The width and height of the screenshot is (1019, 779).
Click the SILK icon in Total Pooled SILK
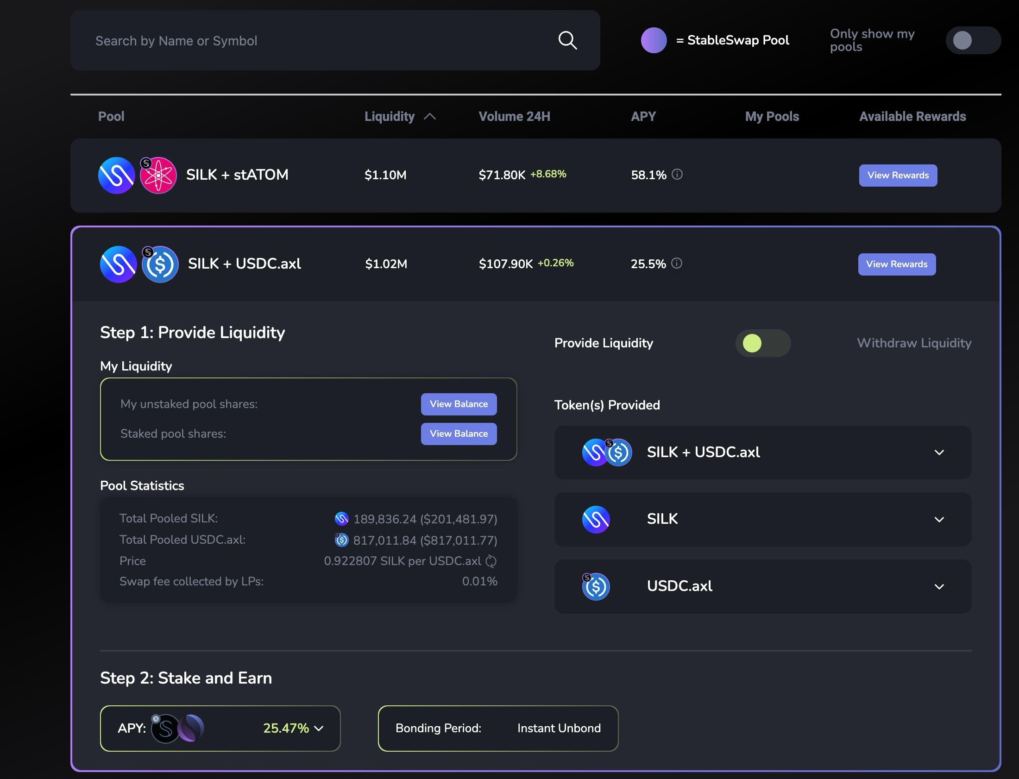(342, 518)
